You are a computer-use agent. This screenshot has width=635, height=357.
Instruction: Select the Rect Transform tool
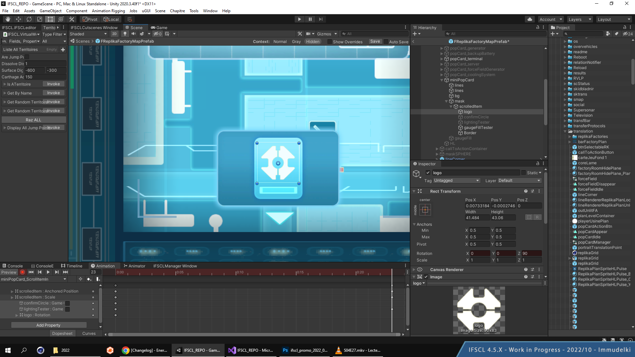(50, 19)
